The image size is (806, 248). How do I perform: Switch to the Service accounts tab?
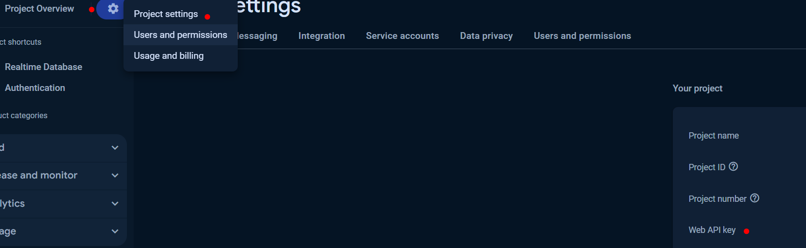[403, 36]
